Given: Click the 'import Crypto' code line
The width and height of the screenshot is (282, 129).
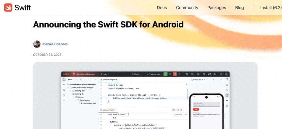Looking at the screenshot, I should tap(115, 85).
